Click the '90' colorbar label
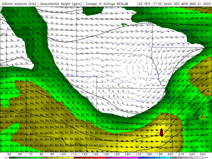 [52, 154]
